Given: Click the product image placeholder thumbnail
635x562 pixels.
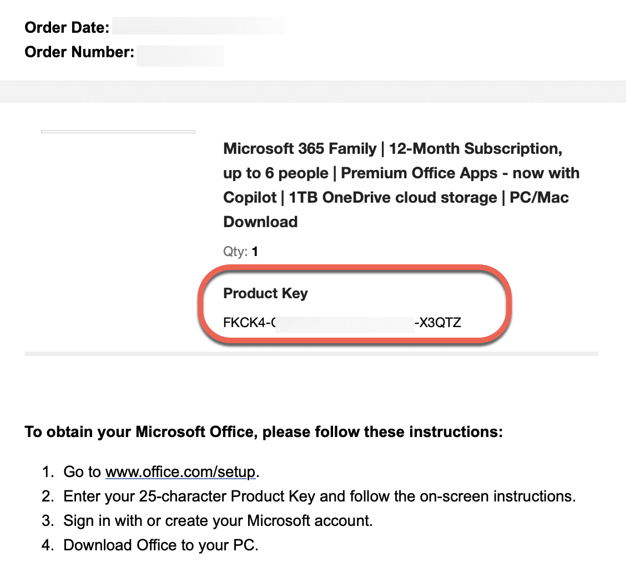Looking at the screenshot, I should (x=118, y=132).
